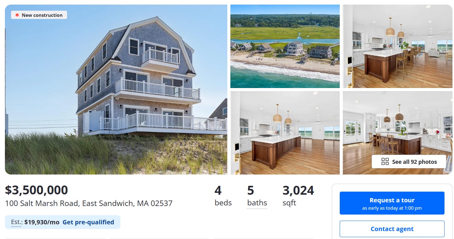Click the grid icon beside See all photos
454x239 pixels.
pyautogui.click(x=385, y=162)
